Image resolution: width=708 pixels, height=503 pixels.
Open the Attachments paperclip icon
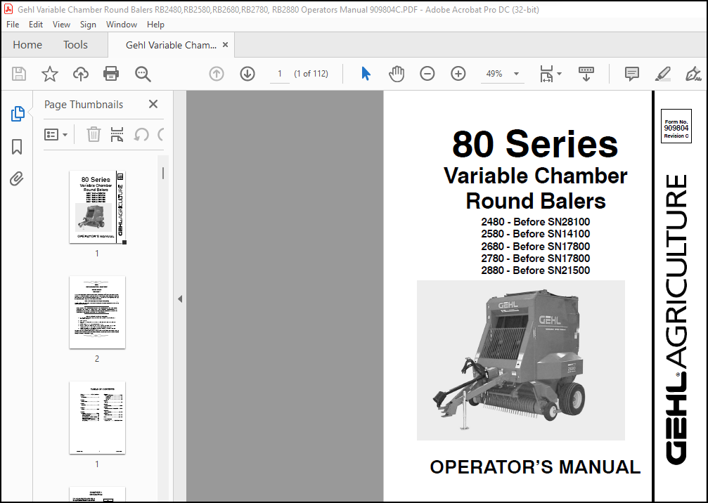click(x=17, y=179)
